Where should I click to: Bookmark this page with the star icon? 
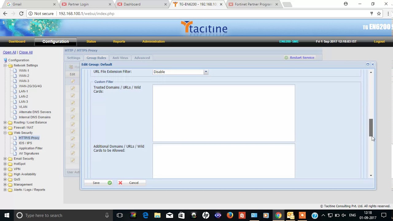(379, 14)
